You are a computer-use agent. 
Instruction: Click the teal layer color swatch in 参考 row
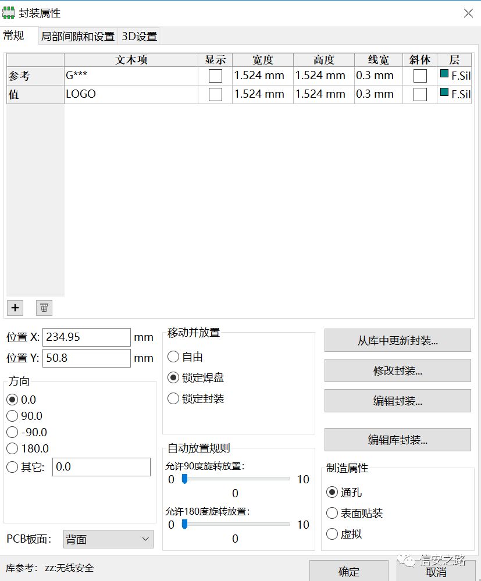[444, 73]
